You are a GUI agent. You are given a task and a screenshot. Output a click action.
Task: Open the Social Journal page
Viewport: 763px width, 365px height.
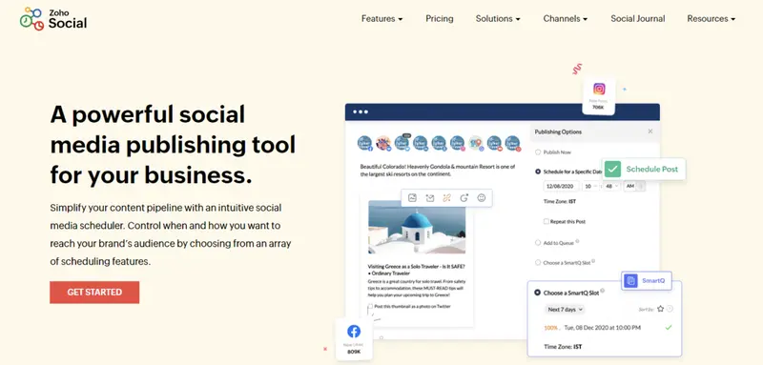pyautogui.click(x=637, y=18)
